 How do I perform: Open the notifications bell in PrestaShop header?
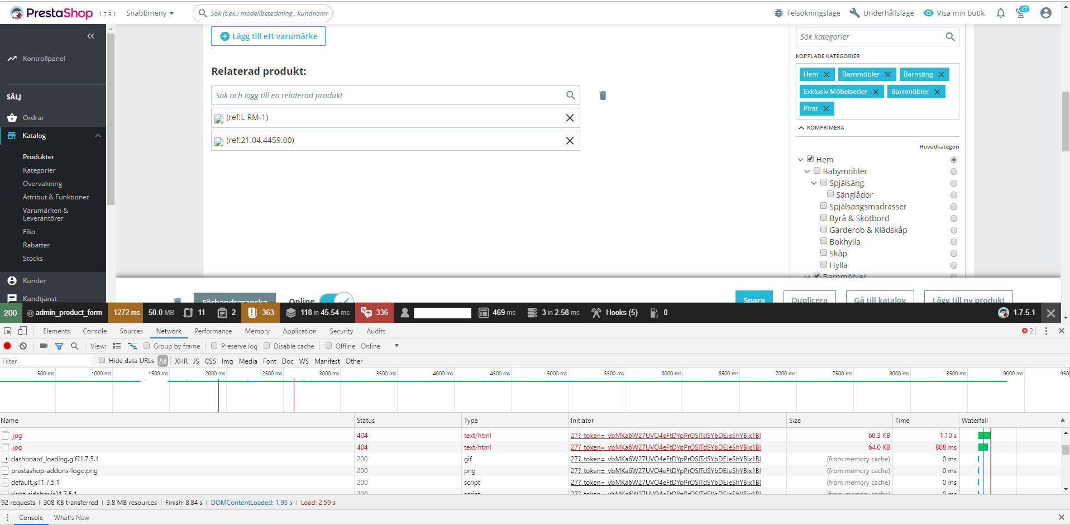coord(1000,13)
